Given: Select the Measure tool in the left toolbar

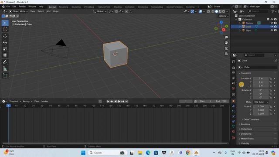Looking at the screenshot, I should (5, 68).
